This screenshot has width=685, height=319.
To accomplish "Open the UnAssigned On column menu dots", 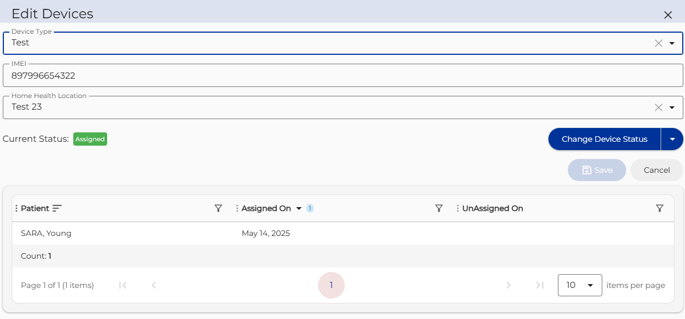I will click(x=458, y=208).
